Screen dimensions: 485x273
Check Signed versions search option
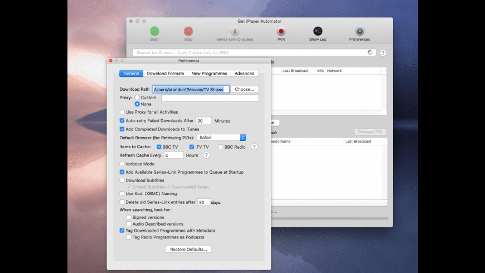[129, 217]
